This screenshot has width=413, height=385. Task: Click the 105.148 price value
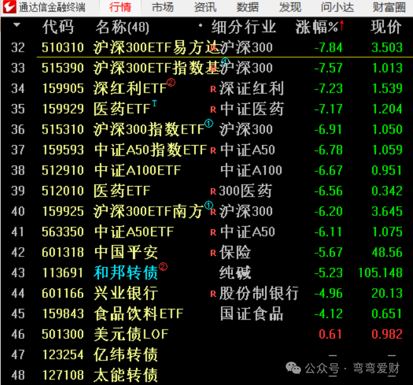(x=380, y=273)
